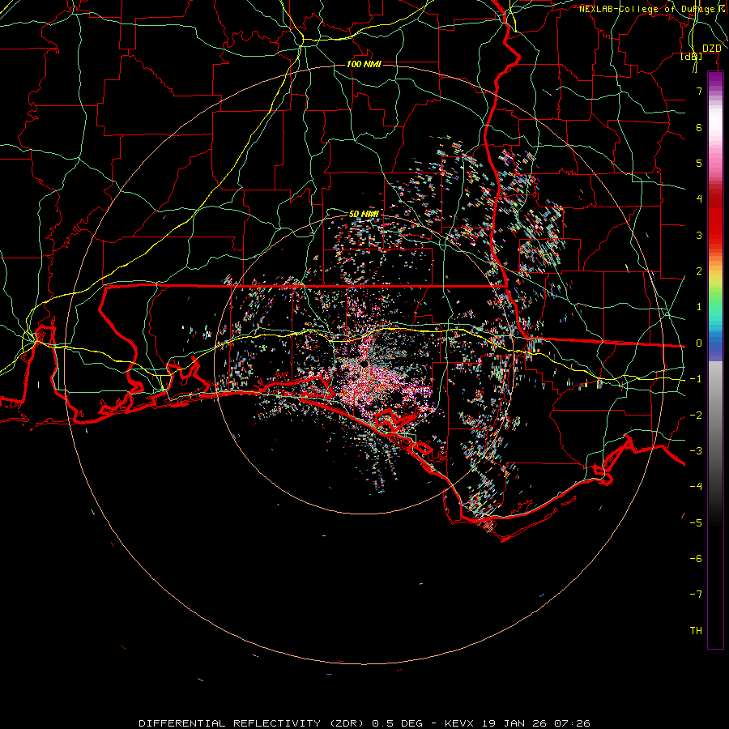Click the 100 NMI range ring label

click(364, 64)
